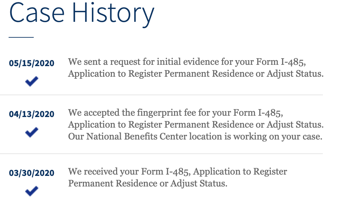
Task: Click the checkmark icon under 04/13/2020
Action: point(32,132)
